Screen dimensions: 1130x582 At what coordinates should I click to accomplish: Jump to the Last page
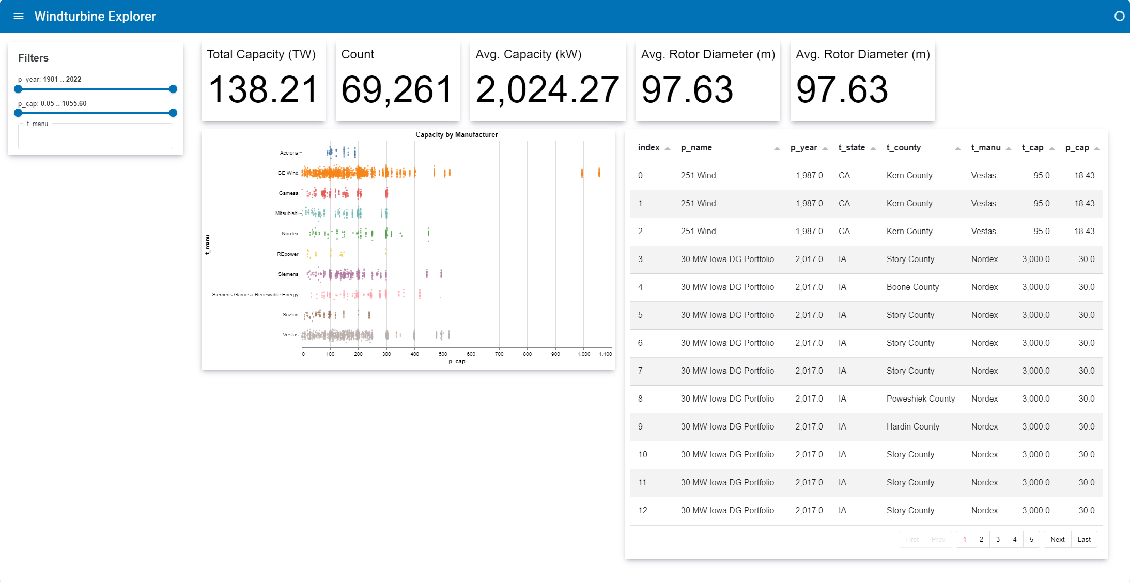click(x=1084, y=539)
